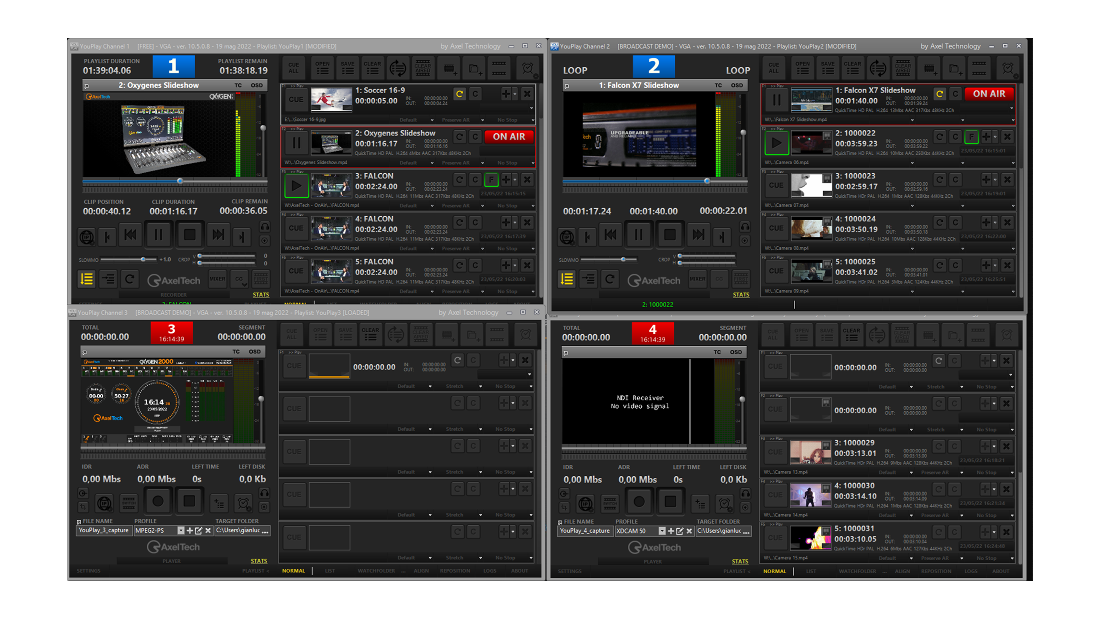Open MPEG2-PS profile dropdown in Channel 3
The height and width of the screenshot is (619, 1100).
(x=181, y=530)
